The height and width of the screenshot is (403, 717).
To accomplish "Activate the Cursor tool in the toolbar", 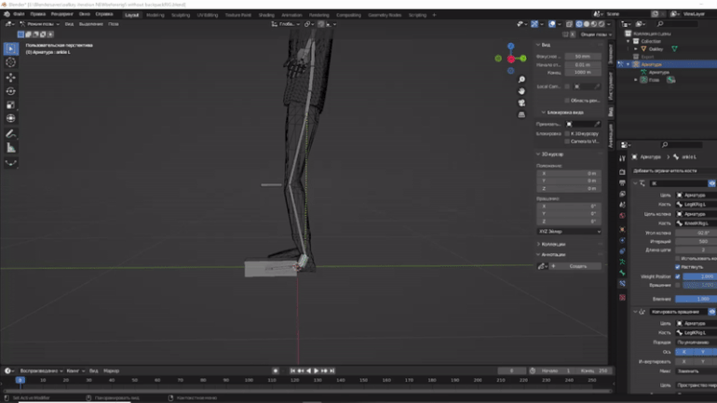I will pyautogui.click(x=11, y=62).
